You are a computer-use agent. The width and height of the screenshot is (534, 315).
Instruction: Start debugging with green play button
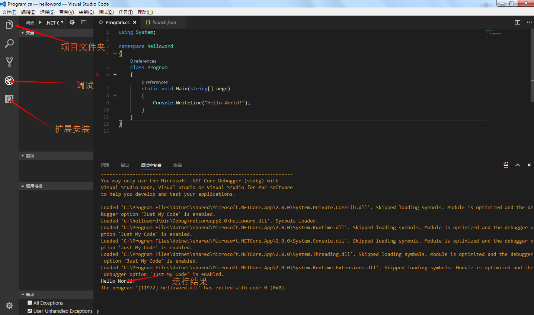point(40,22)
